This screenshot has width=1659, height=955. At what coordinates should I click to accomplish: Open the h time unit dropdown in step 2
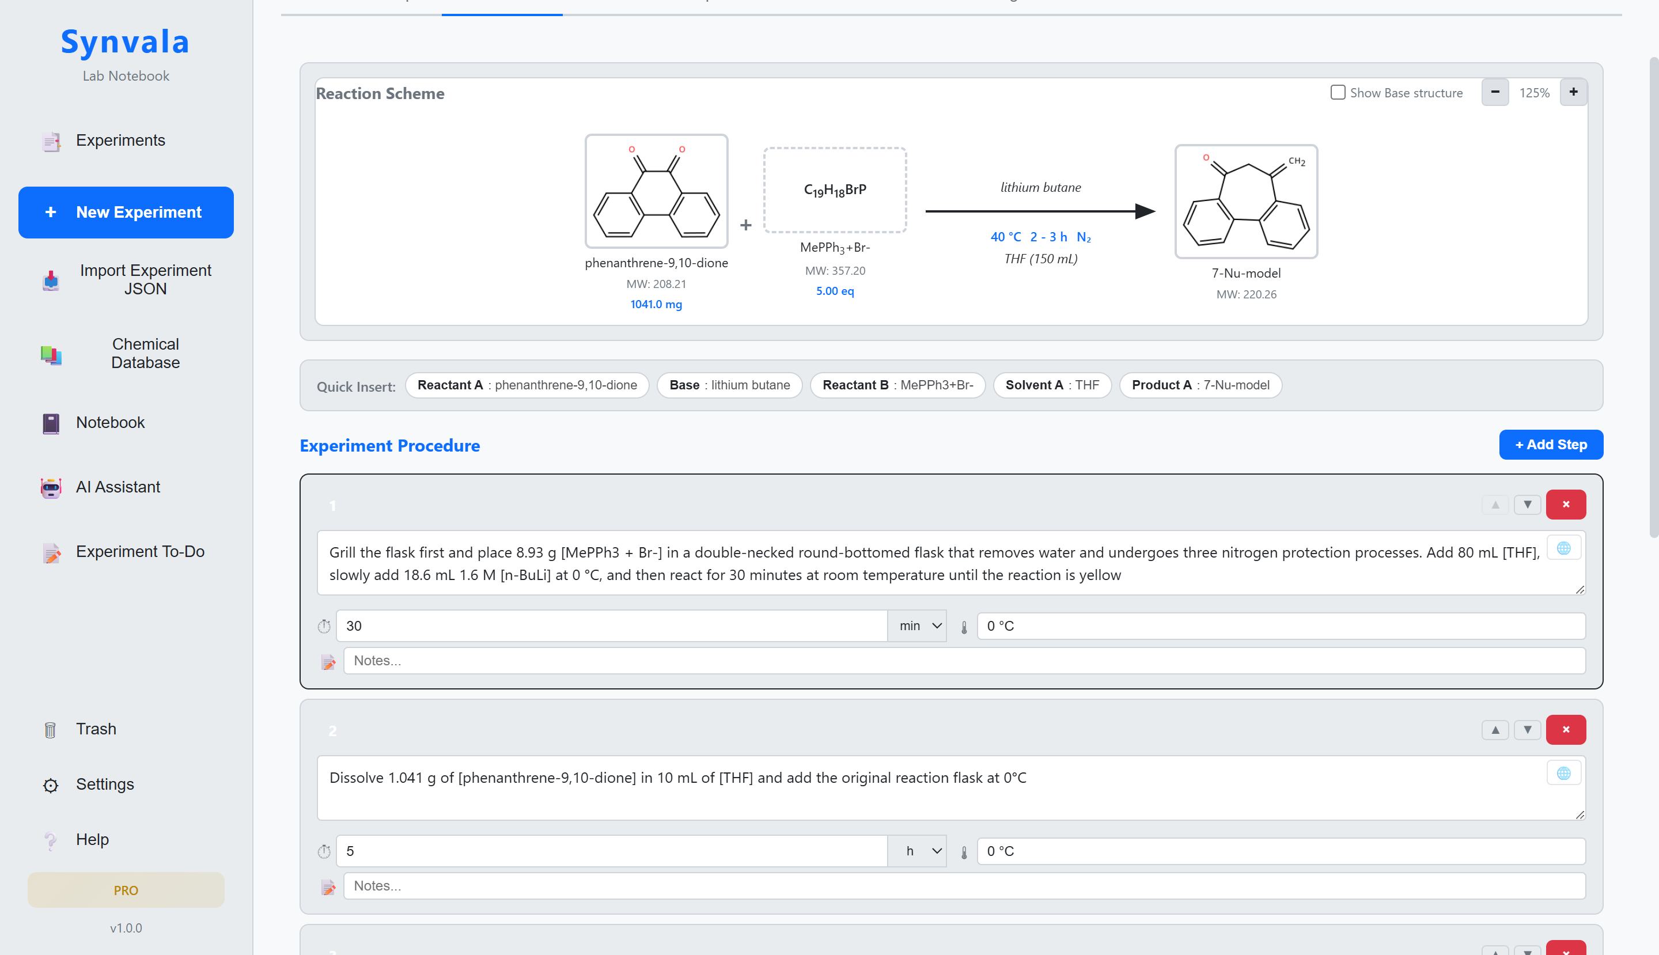click(x=916, y=851)
